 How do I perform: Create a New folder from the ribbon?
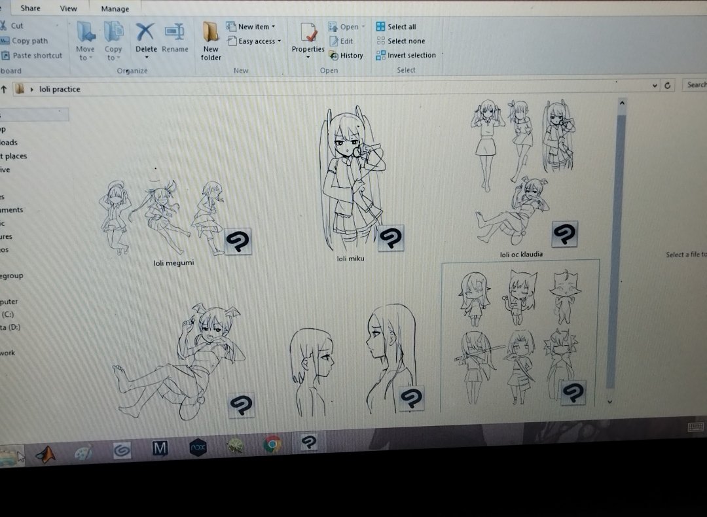[211, 41]
